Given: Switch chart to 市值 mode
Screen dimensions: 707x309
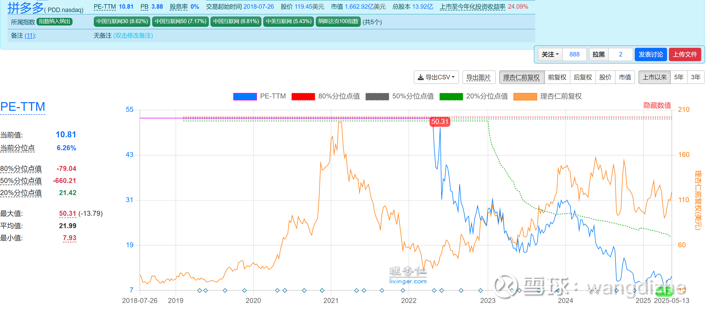Looking at the screenshot, I should tap(625, 77).
